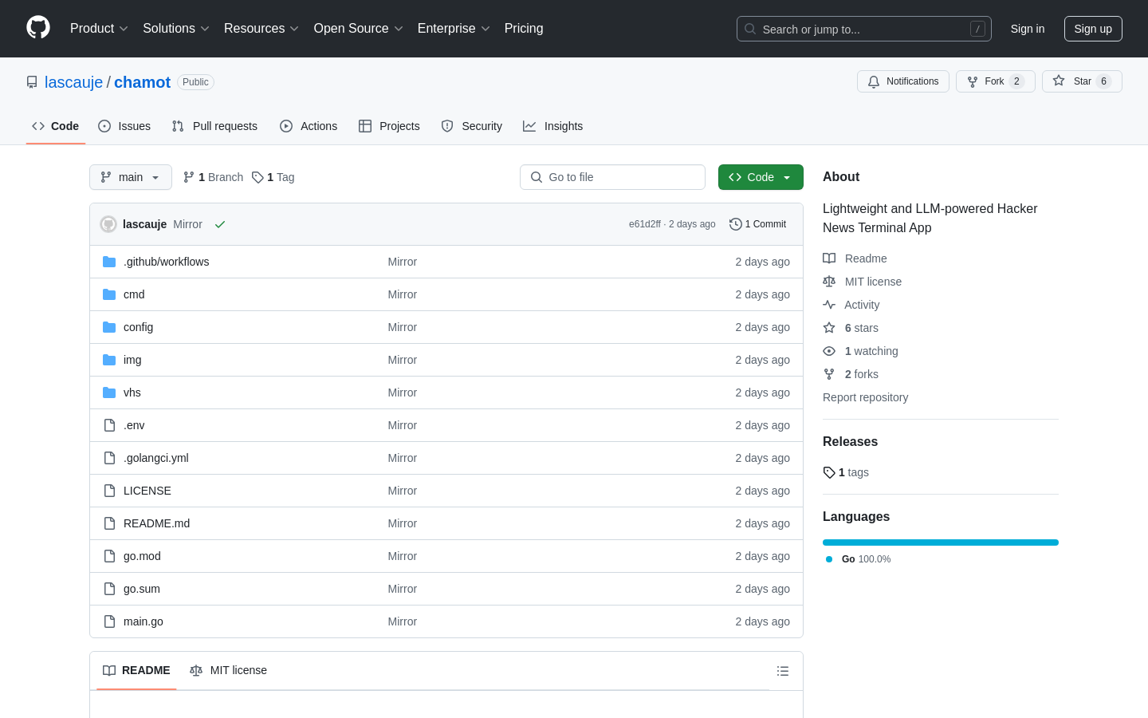Click the LICENSE file icon

pos(109,491)
